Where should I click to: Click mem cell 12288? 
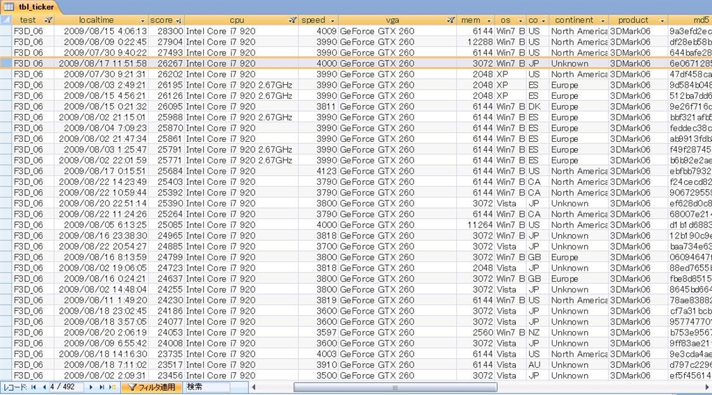[476, 42]
